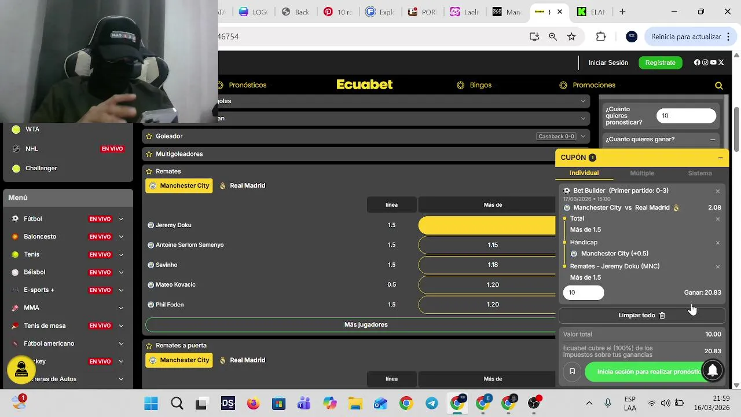This screenshot has width=741, height=417.
Task: Open the Chrome profile avatar
Action: click(x=632, y=36)
